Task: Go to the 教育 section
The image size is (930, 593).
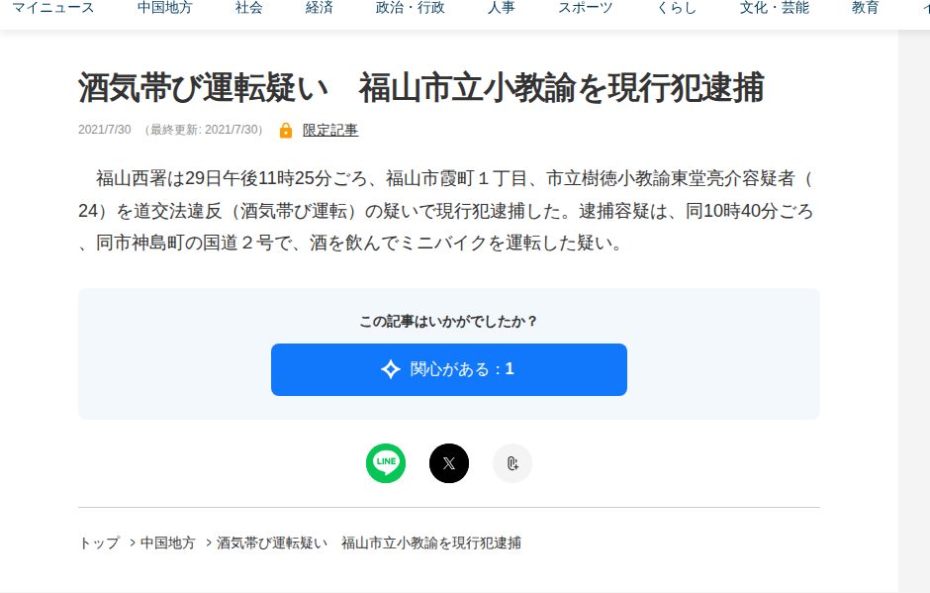Action: click(865, 8)
